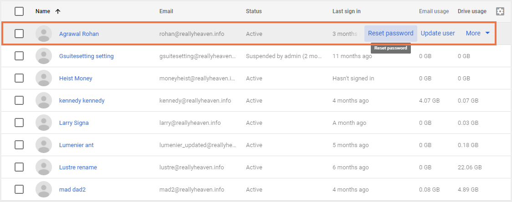Click the Last sign in column header
The width and height of the screenshot is (512, 202).
347,11
